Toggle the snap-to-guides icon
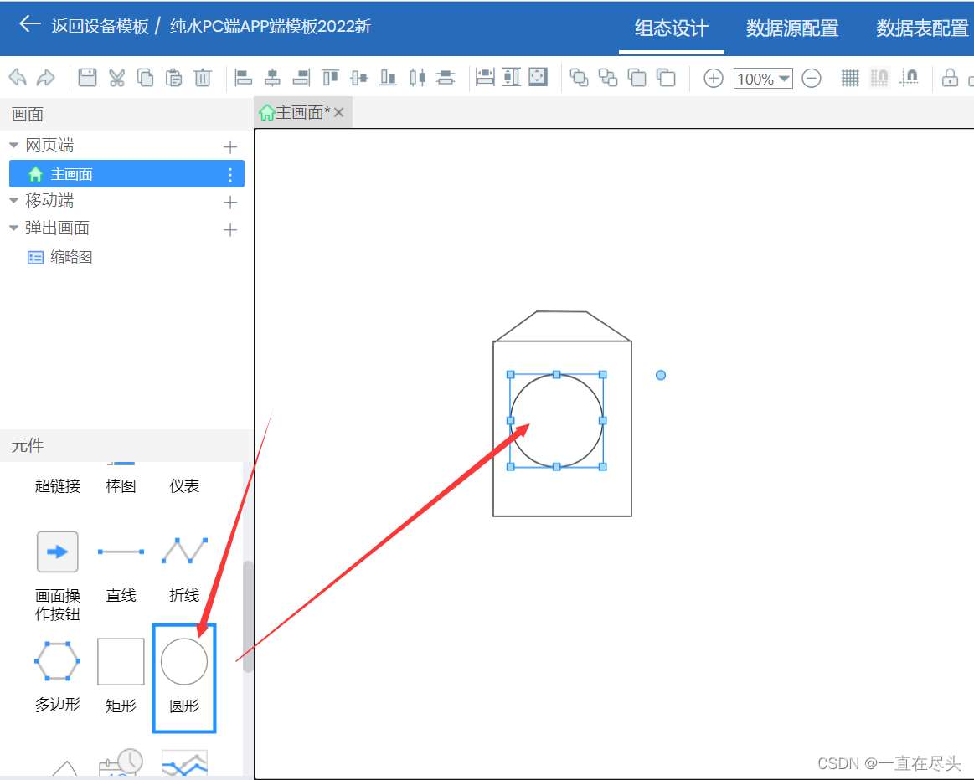Viewport: 974px width, 780px height. (x=910, y=78)
